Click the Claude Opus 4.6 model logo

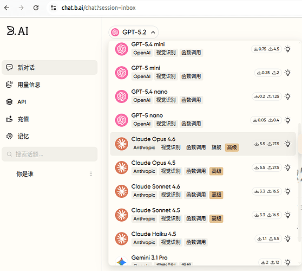122,144
